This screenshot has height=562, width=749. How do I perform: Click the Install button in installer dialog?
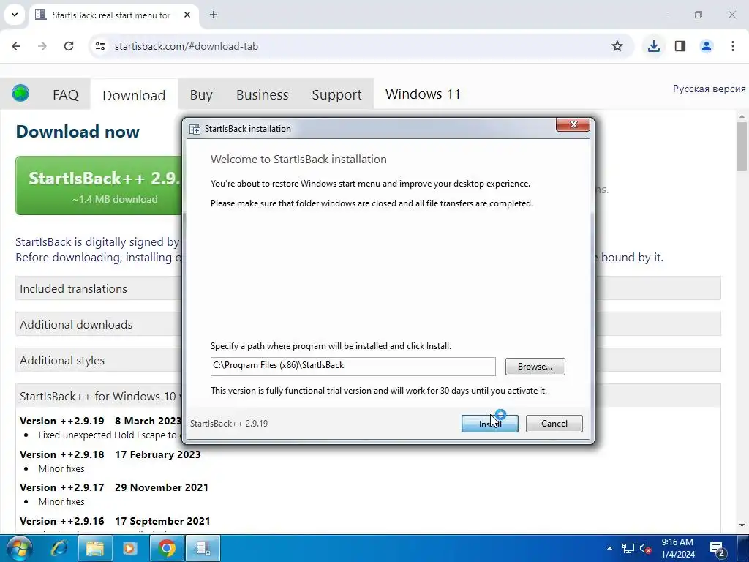pos(489,424)
